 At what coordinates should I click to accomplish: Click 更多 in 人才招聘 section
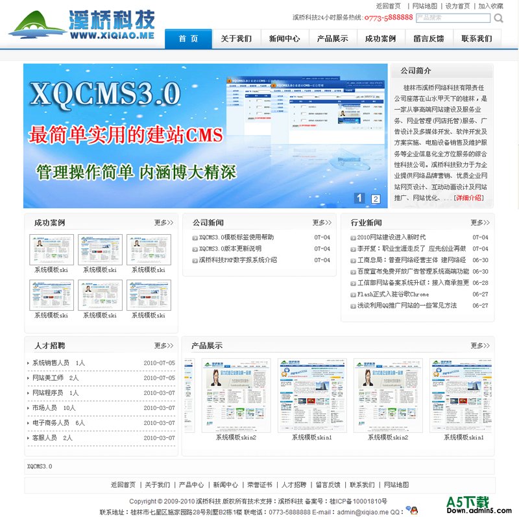[163, 346]
